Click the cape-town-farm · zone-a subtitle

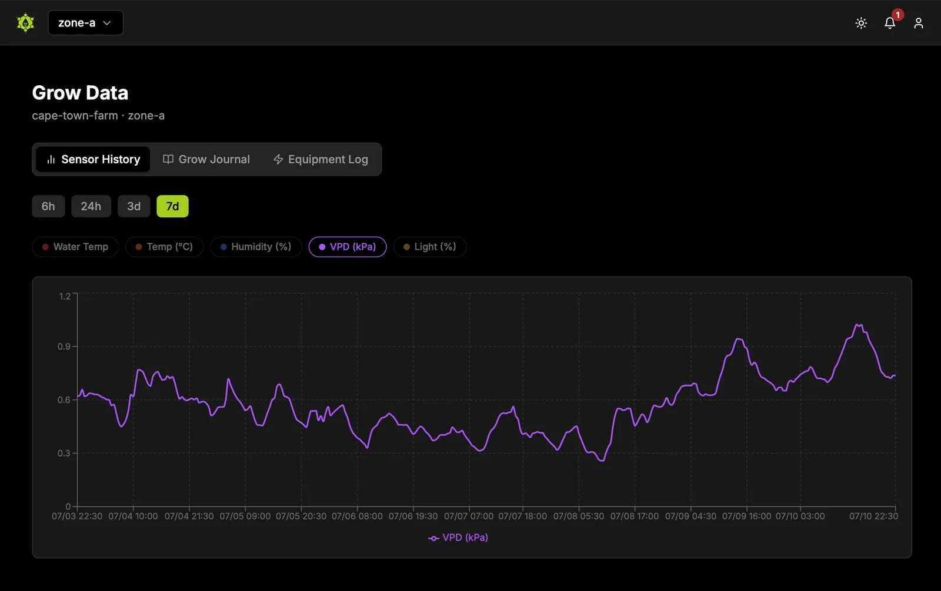coord(98,116)
